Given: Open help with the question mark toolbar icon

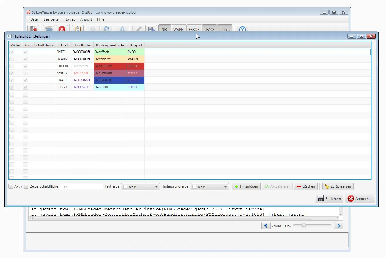Looking at the screenshot, I should pos(242,29).
